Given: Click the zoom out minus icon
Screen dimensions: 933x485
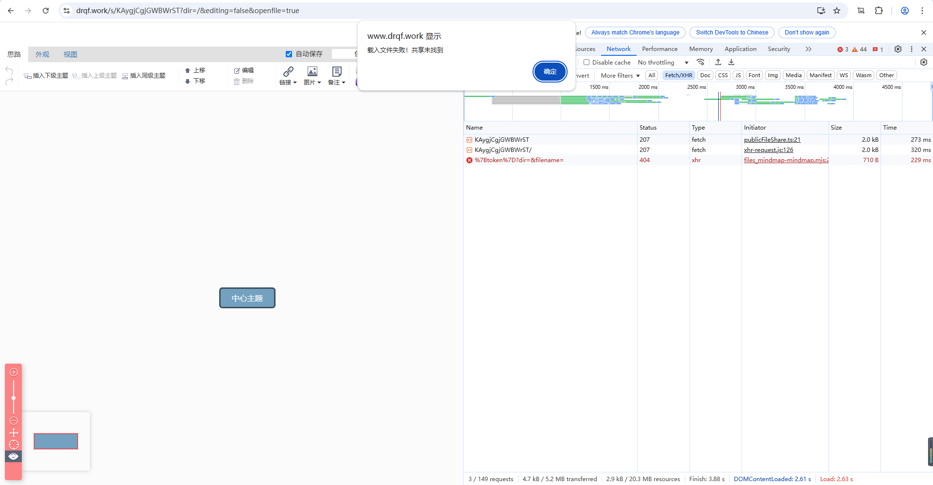Looking at the screenshot, I should [14, 421].
